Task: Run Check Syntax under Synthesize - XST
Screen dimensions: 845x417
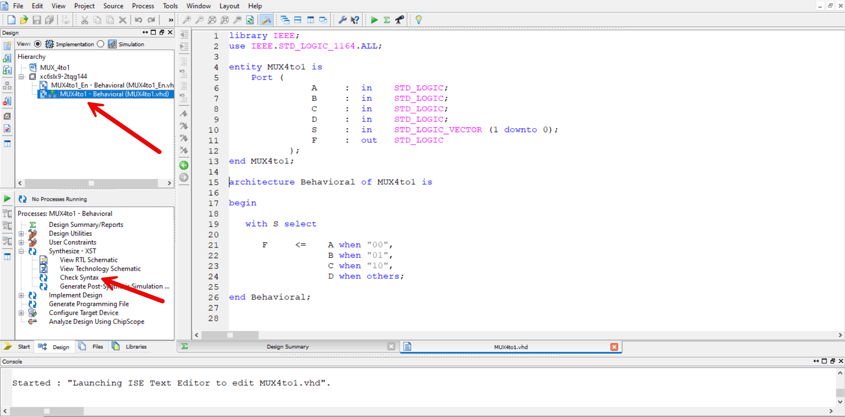Action: (x=79, y=277)
